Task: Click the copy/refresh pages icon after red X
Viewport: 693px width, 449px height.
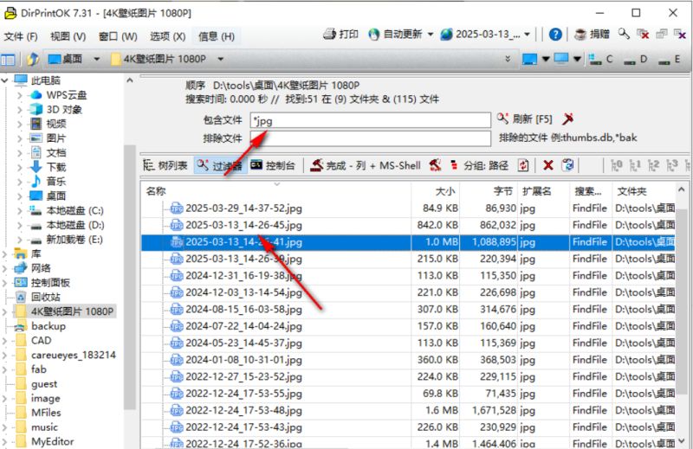Action: pyautogui.click(x=567, y=165)
